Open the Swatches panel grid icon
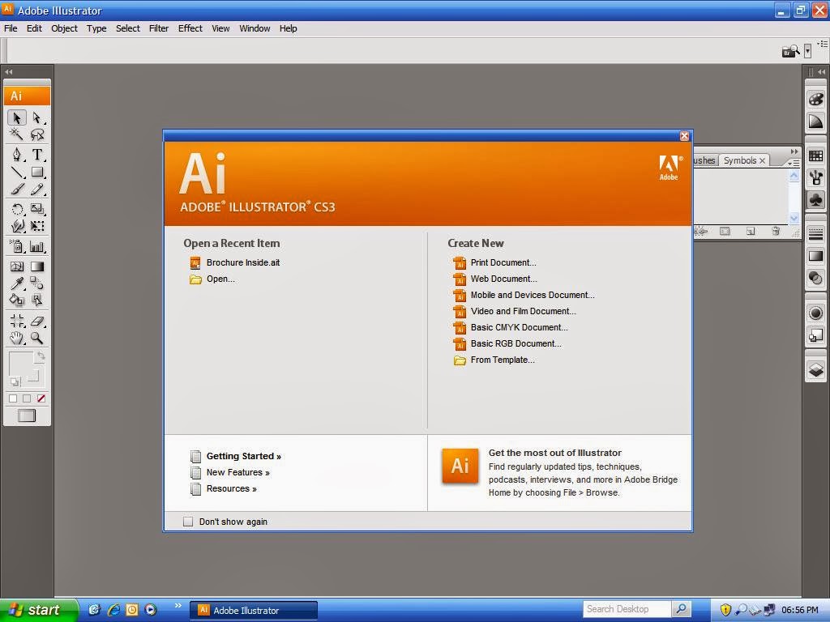 815,156
